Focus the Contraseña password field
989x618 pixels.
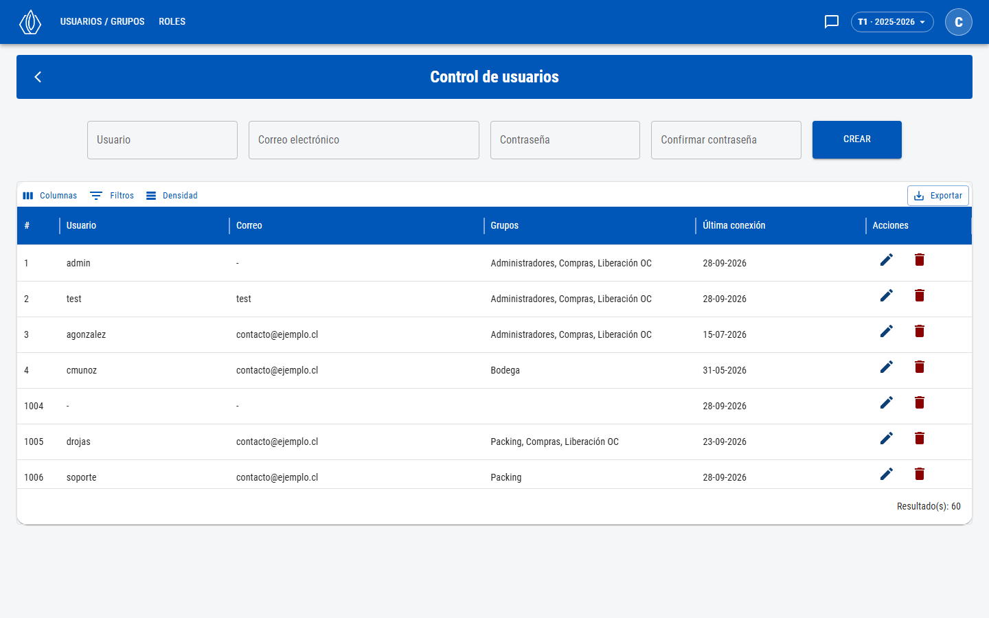point(565,140)
